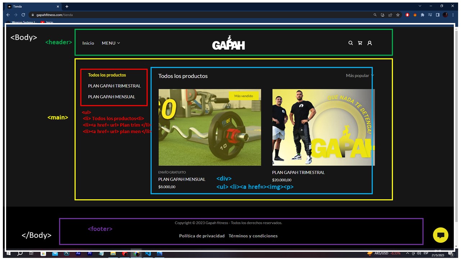This screenshot has height=259, width=461.
Task: Select PLAN GAPAH TRIMESTRAL in sidebar
Action: pyautogui.click(x=114, y=86)
